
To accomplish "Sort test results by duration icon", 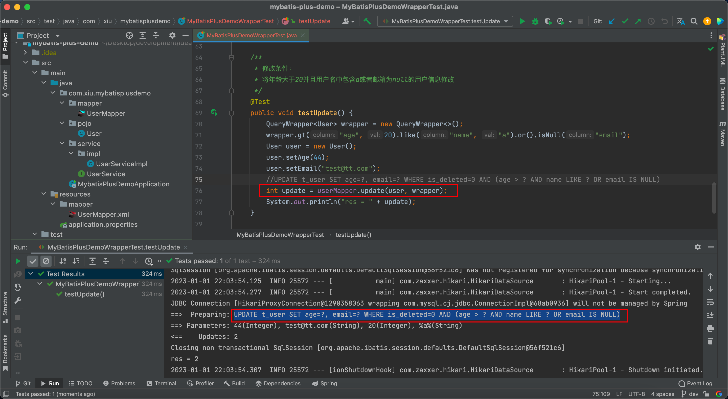I will point(76,261).
